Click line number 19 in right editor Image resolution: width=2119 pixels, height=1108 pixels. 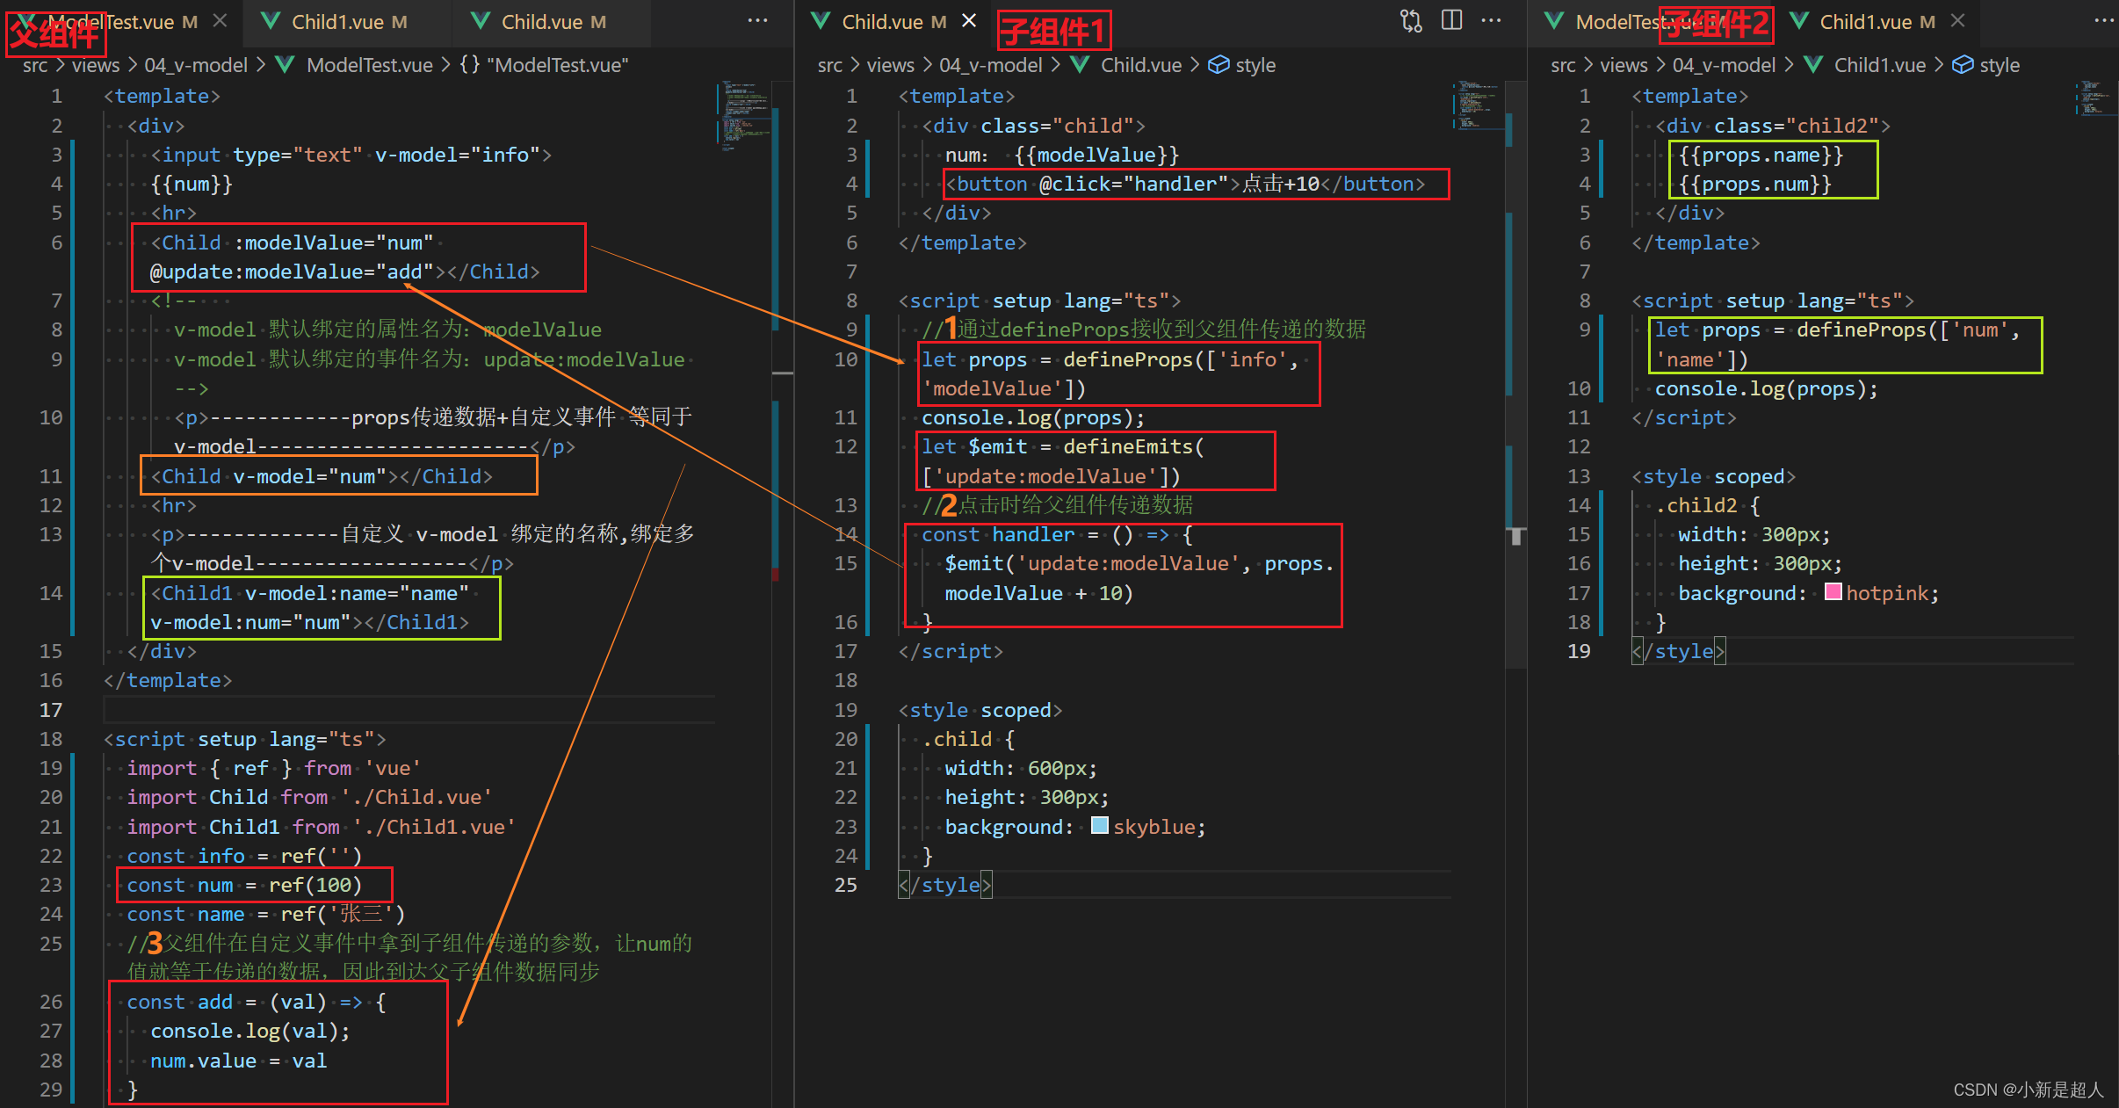pyautogui.click(x=1579, y=650)
